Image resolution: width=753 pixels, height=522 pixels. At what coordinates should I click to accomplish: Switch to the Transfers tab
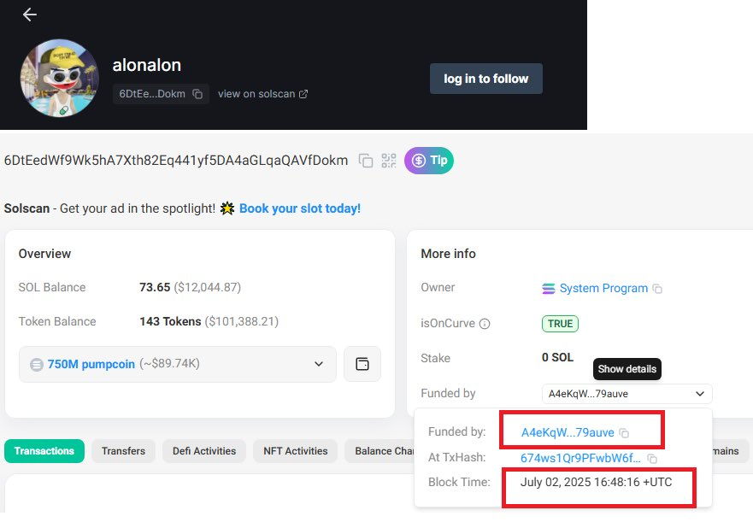tap(123, 451)
